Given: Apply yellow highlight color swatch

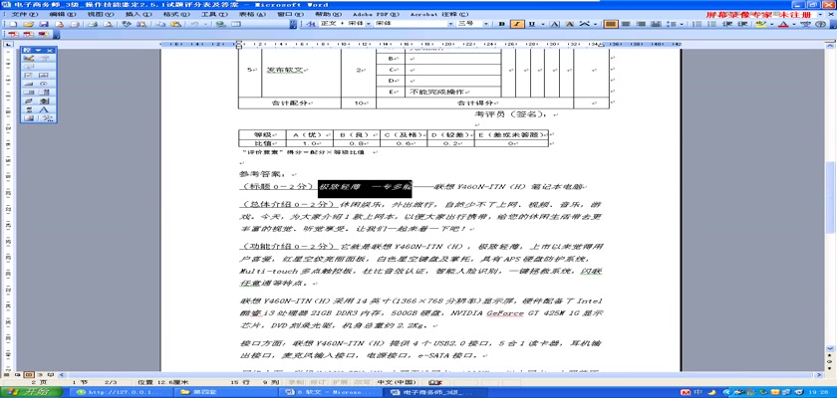Looking at the screenshot, I should [760, 25].
